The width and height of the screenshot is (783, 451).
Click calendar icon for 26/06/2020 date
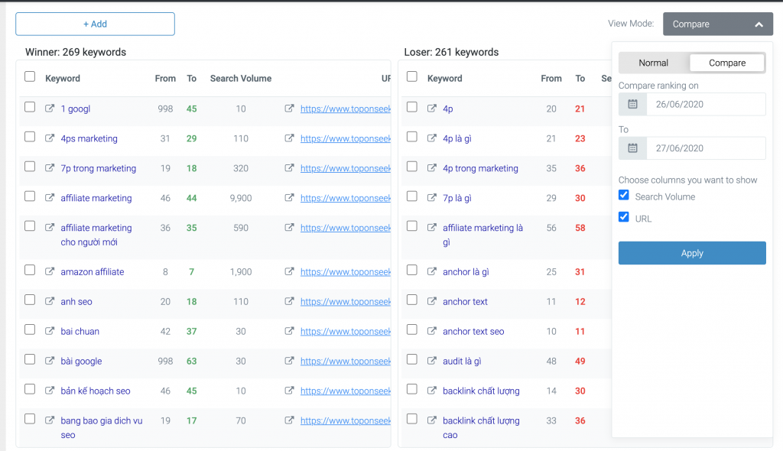pyautogui.click(x=632, y=104)
